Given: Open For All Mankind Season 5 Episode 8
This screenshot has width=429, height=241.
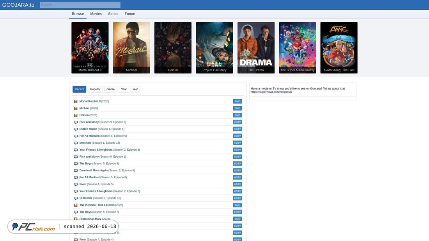Looking at the screenshot, I should (x=103, y=177).
